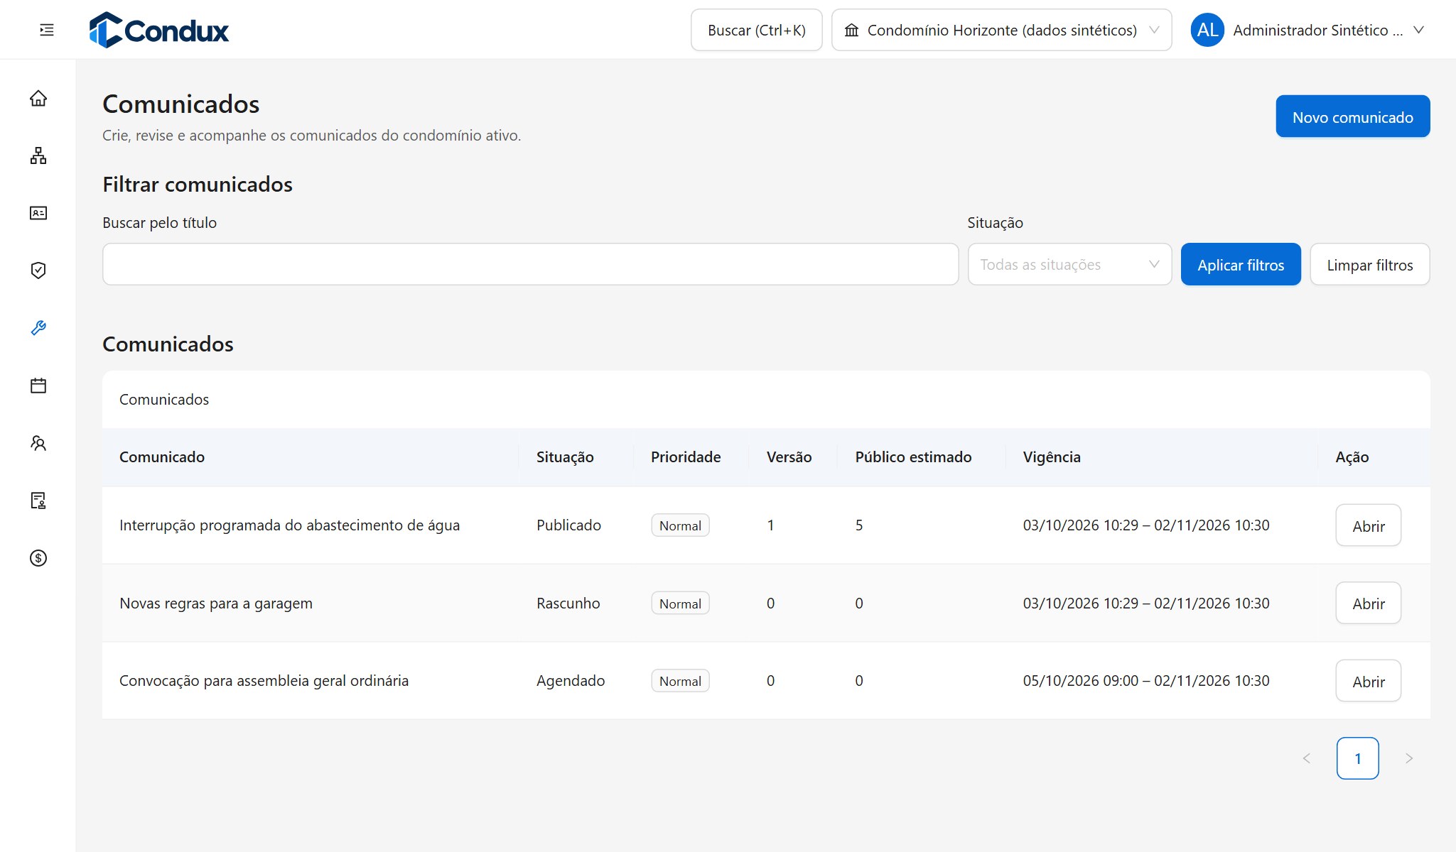This screenshot has width=1456, height=852.
Task: Open the Convocação para assembleia row with Abrir
Action: 1368,681
